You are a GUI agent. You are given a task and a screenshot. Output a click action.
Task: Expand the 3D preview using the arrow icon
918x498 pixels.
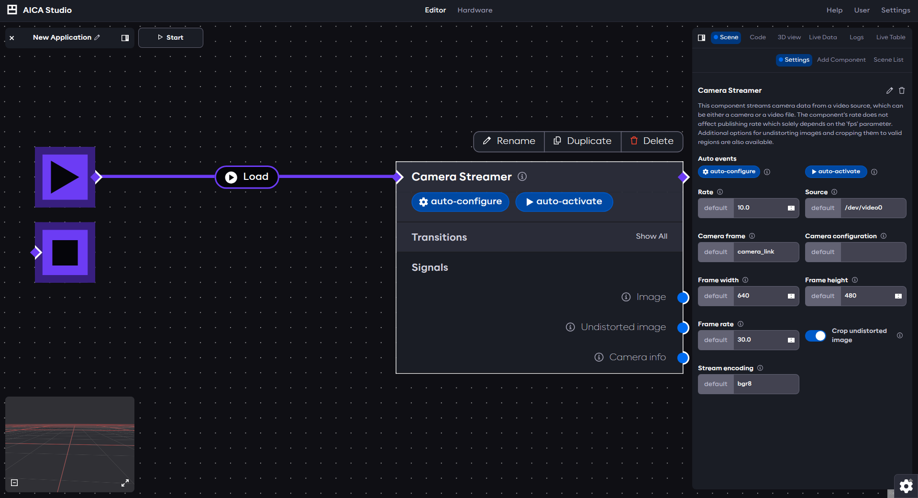pyautogui.click(x=125, y=483)
